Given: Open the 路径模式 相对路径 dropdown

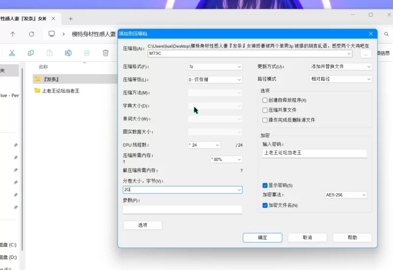Looking at the screenshot, I should (x=341, y=79).
